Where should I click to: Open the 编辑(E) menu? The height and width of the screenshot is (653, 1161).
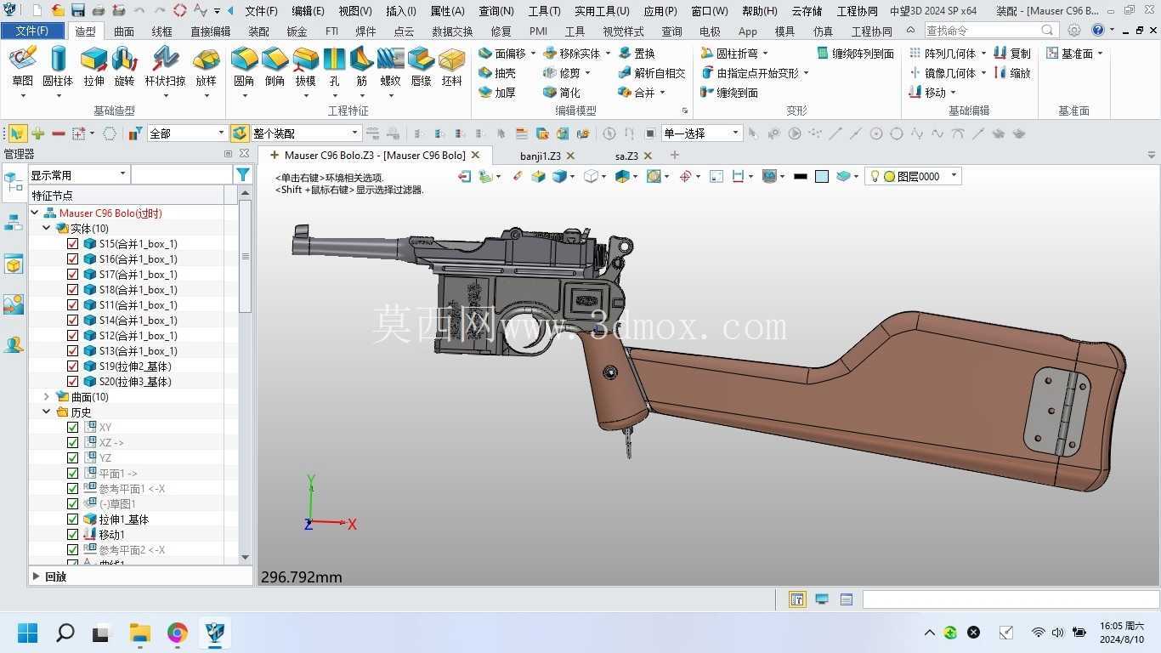308,11
